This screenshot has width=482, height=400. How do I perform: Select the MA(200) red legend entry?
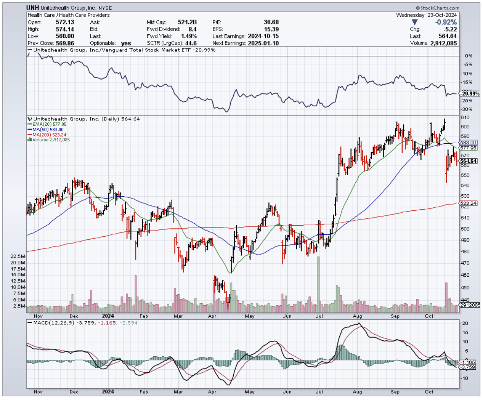(x=45, y=134)
